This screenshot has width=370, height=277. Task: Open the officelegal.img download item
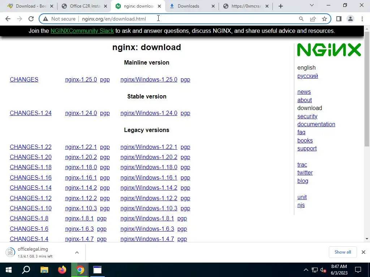pos(35,252)
